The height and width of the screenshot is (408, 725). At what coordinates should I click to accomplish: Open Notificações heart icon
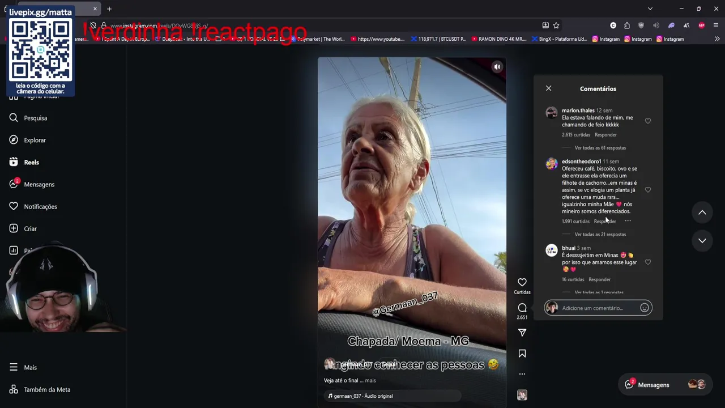(14, 206)
